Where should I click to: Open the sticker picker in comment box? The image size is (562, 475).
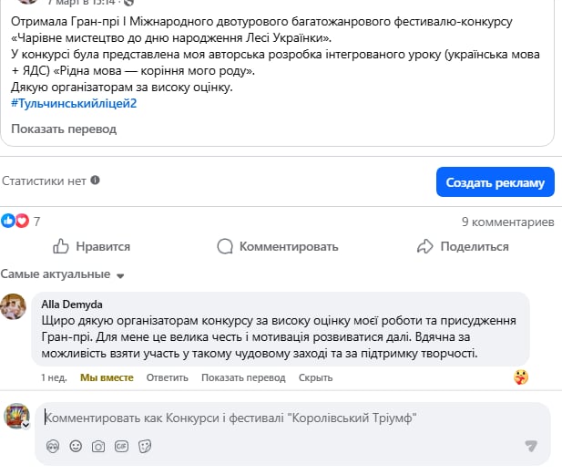click(x=143, y=446)
